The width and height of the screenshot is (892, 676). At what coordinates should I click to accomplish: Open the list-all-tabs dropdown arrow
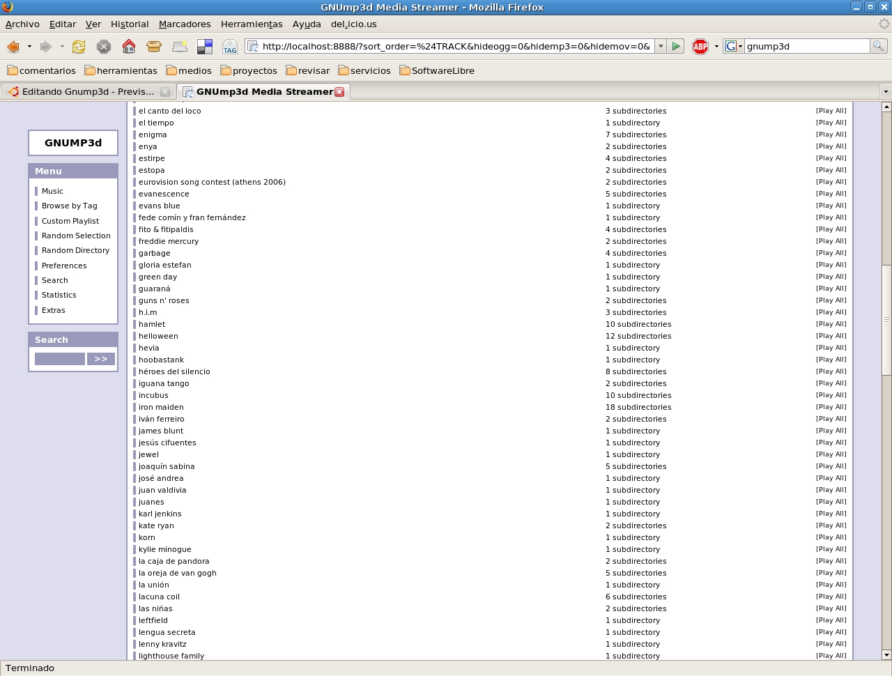coord(885,91)
